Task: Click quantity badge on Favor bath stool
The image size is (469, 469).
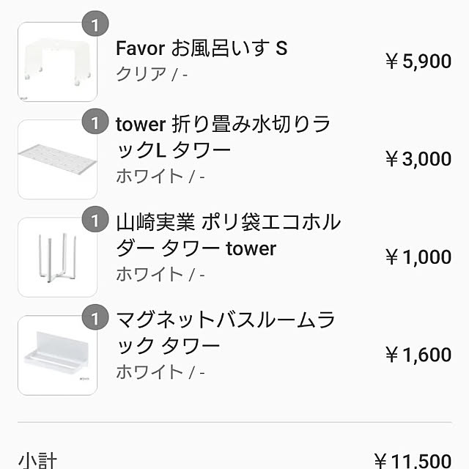Action: [x=95, y=24]
